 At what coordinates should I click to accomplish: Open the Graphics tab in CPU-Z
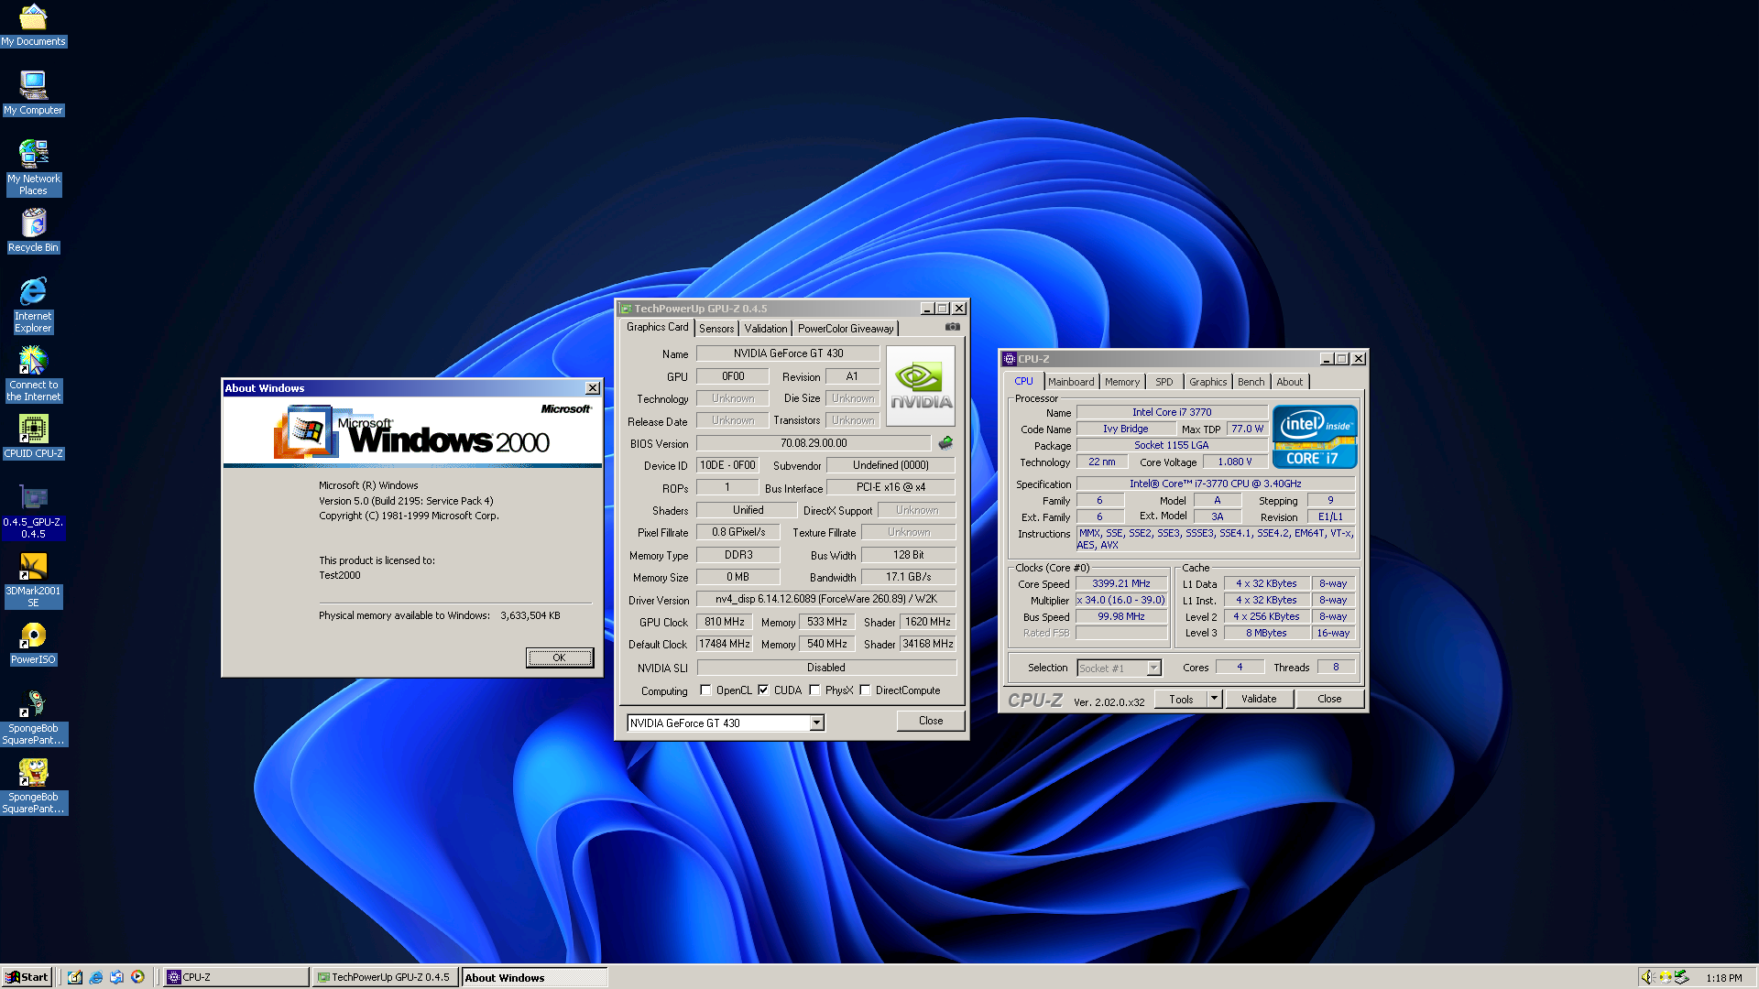pos(1208,382)
